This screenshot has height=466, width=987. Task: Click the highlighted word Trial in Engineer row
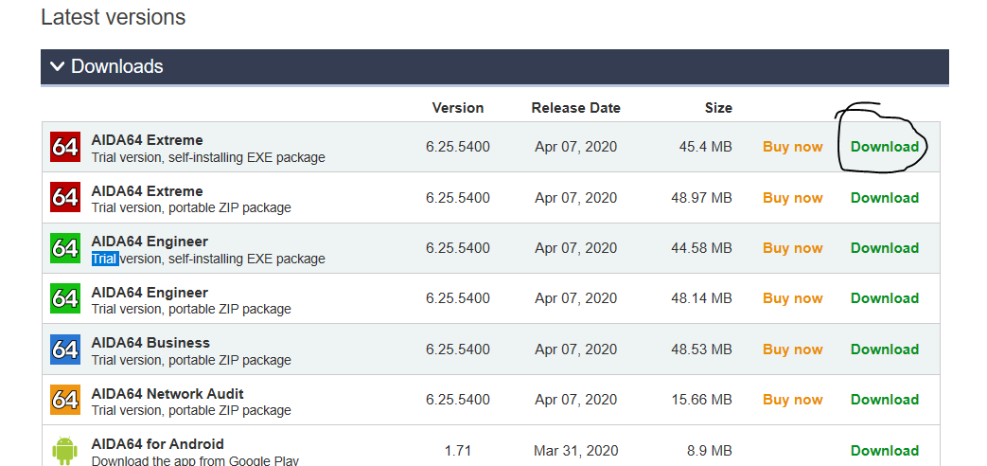click(x=104, y=259)
